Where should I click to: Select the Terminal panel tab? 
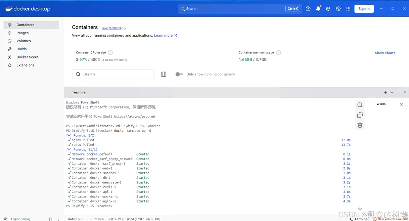click(79, 92)
